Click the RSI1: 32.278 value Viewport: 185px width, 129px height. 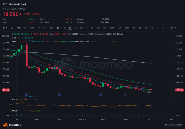point(21,99)
